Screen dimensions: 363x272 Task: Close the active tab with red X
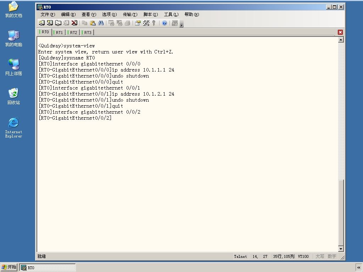click(340, 32)
